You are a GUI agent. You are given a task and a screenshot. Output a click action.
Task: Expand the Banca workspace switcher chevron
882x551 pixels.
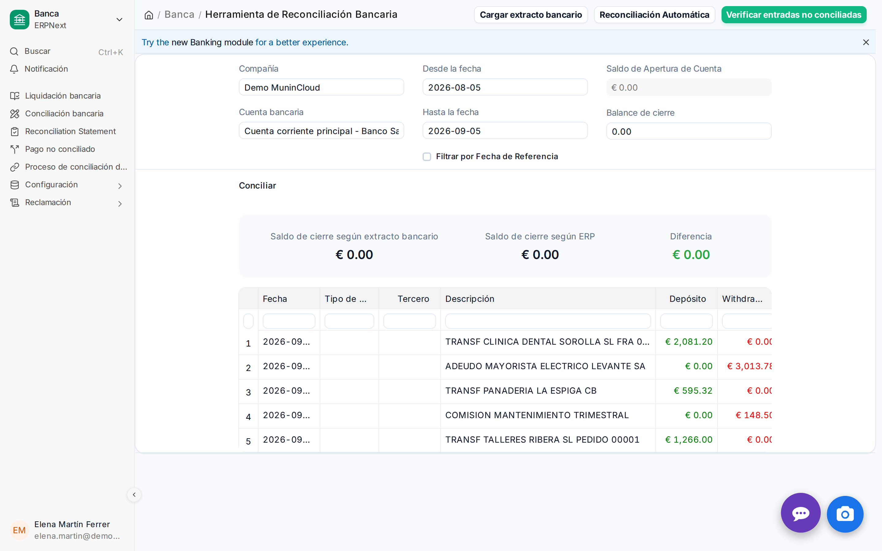point(119,19)
